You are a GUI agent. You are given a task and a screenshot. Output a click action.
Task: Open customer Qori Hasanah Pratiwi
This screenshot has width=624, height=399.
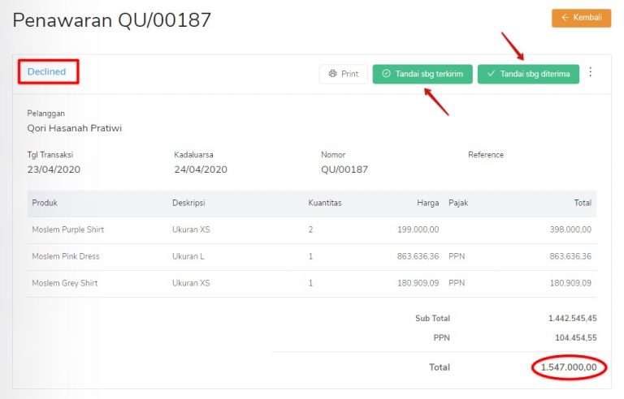point(75,128)
